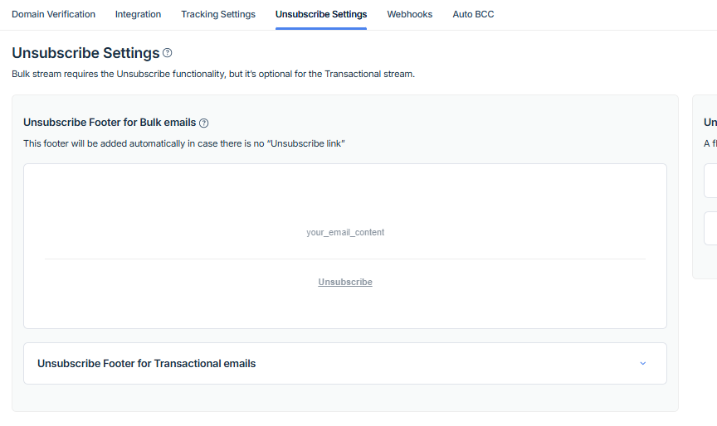Switch to the Domain Verification tab
The image size is (717, 426).
coord(53,14)
